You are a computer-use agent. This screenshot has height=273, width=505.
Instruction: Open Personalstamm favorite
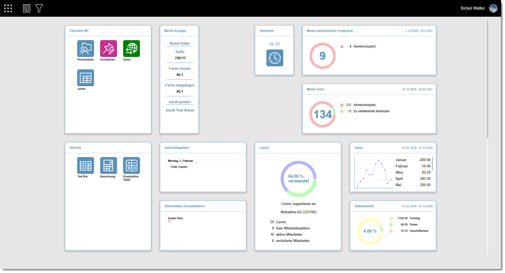[x=85, y=49]
